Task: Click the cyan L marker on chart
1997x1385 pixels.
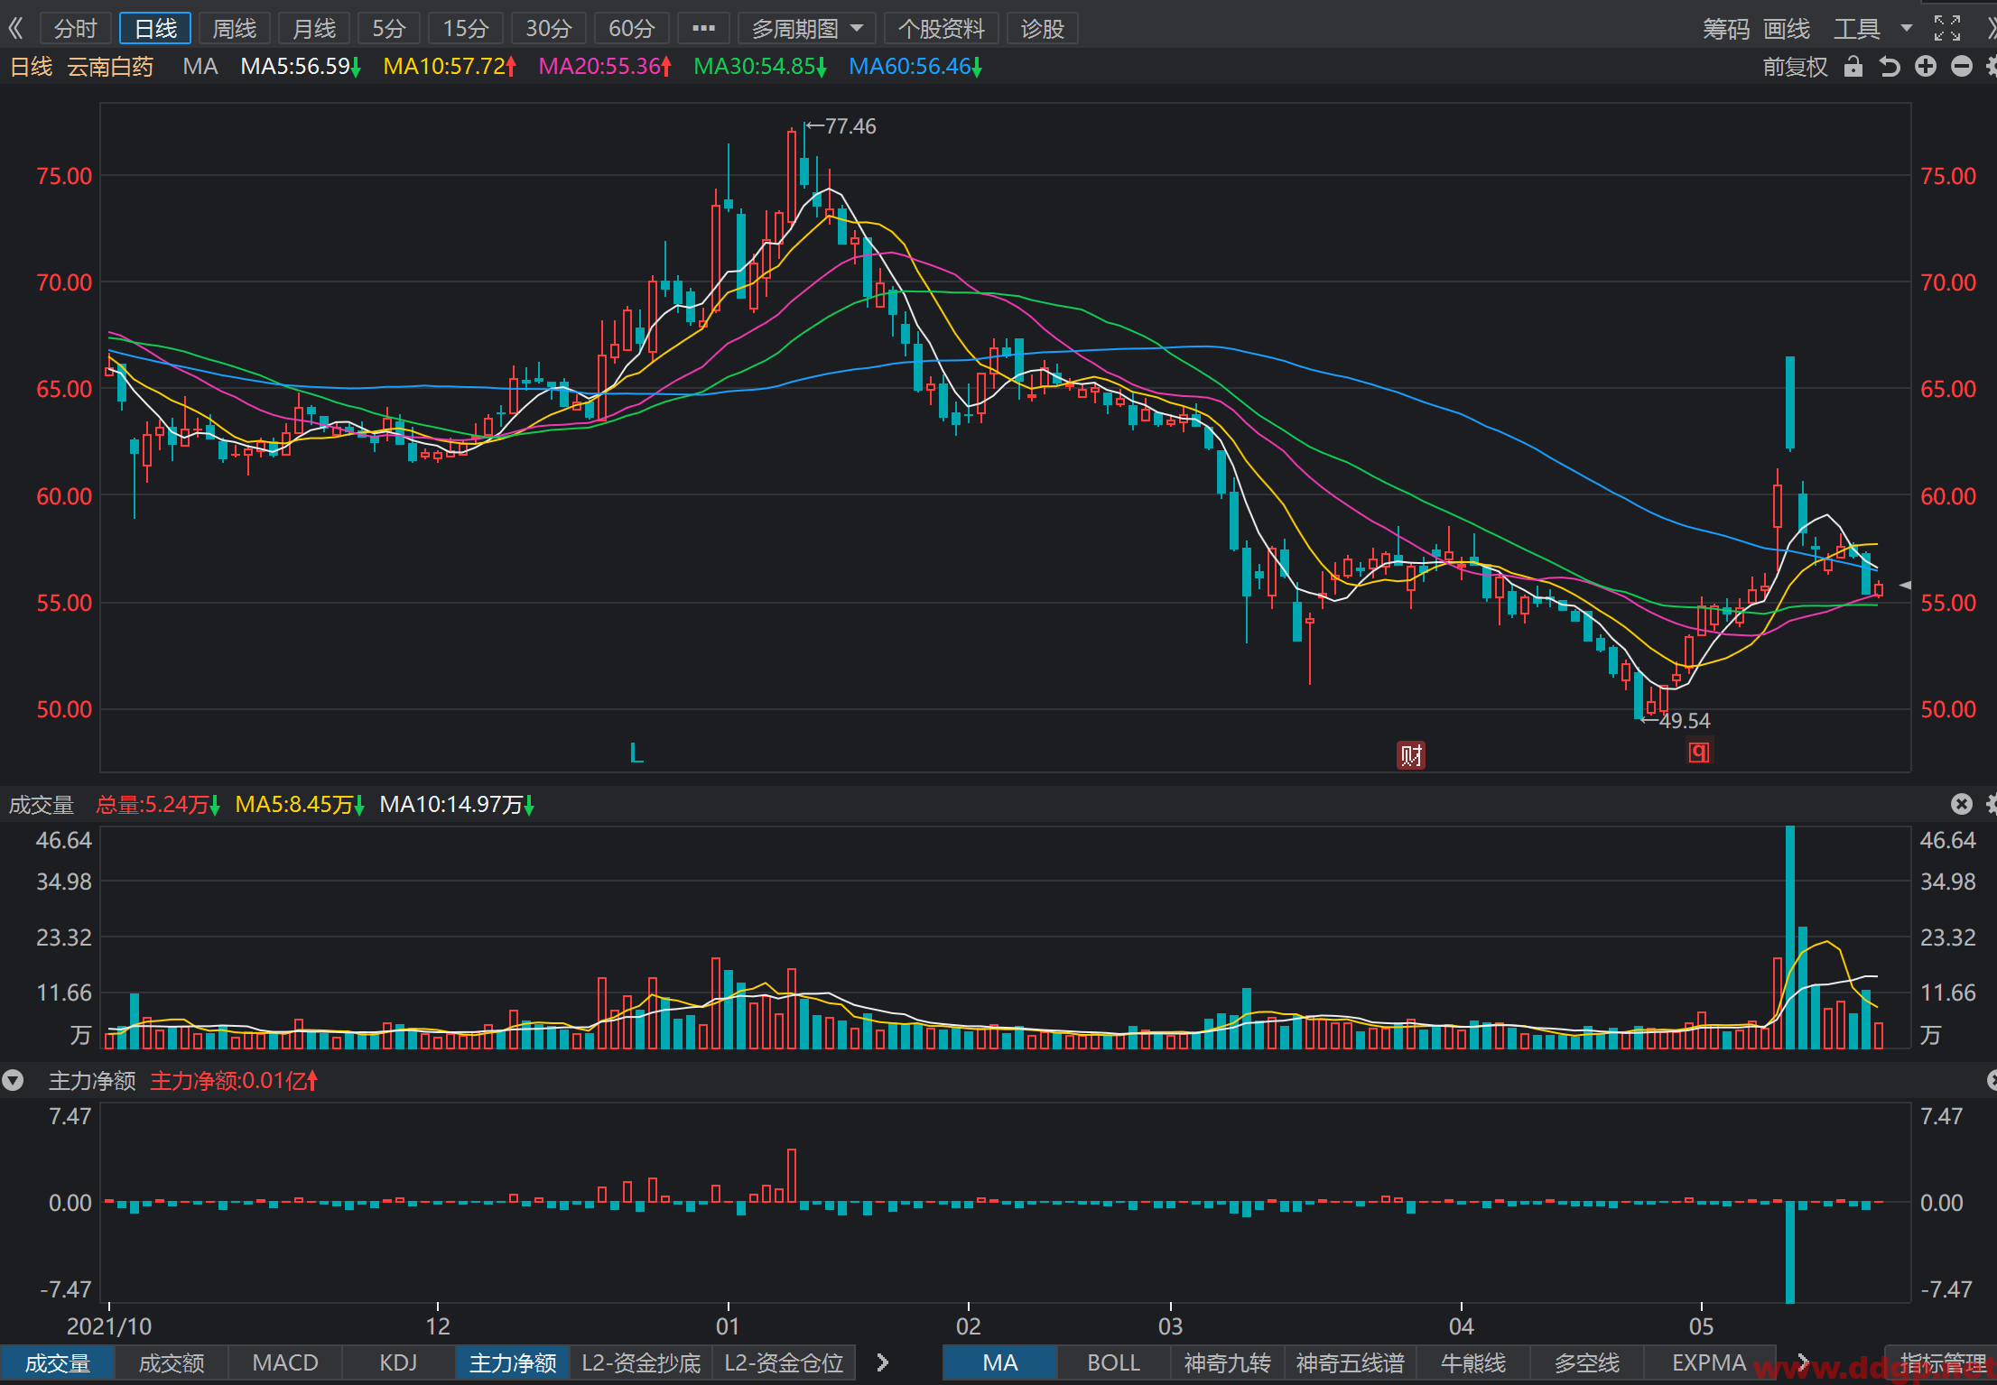Action: click(x=636, y=753)
